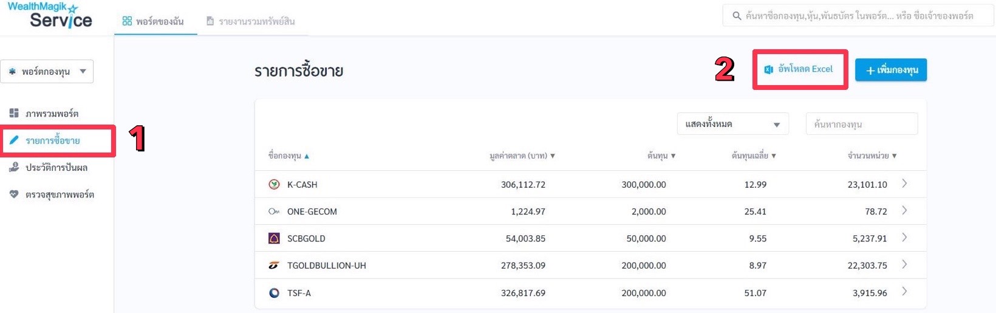Sort by จำนวนหน่วย column

[872, 156]
